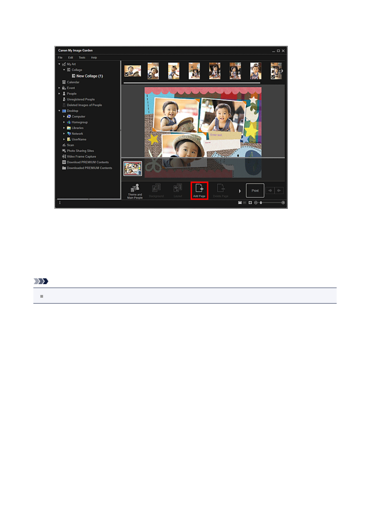Select the sixth photo thumbnail in strip
The image size is (370, 524).
click(x=235, y=71)
